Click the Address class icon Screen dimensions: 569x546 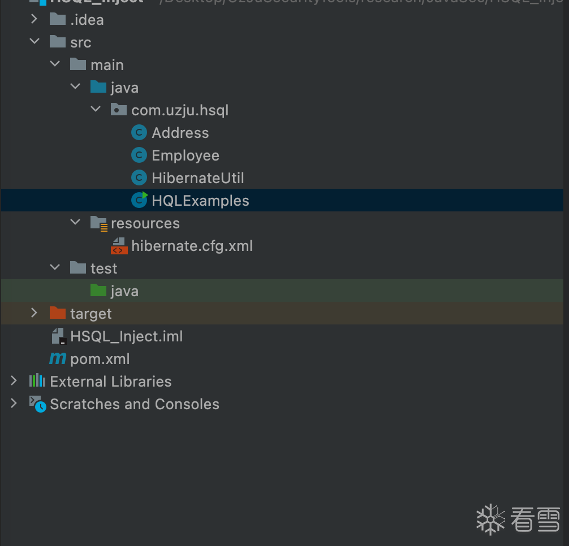point(139,133)
